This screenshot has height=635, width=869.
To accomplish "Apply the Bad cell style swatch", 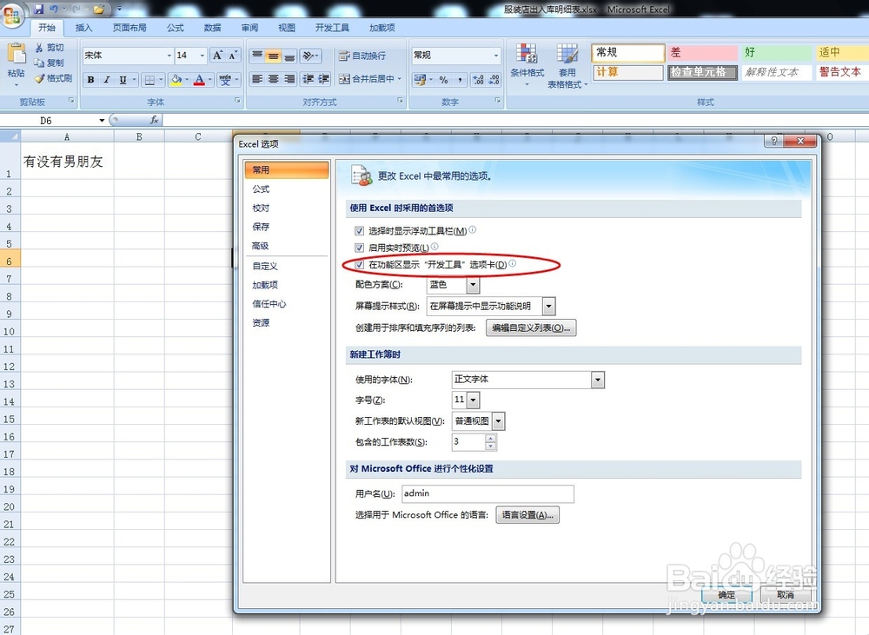I will 701,53.
